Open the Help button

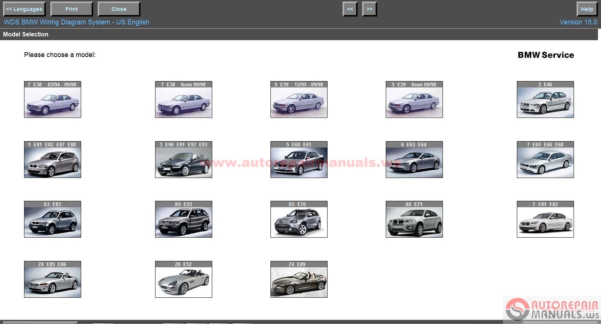(587, 9)
